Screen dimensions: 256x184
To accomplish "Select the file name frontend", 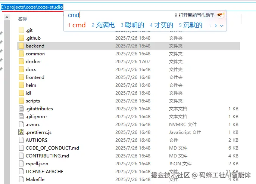I will click(x=35, y=77).
